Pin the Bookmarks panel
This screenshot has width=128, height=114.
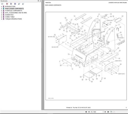pos(38,1)
